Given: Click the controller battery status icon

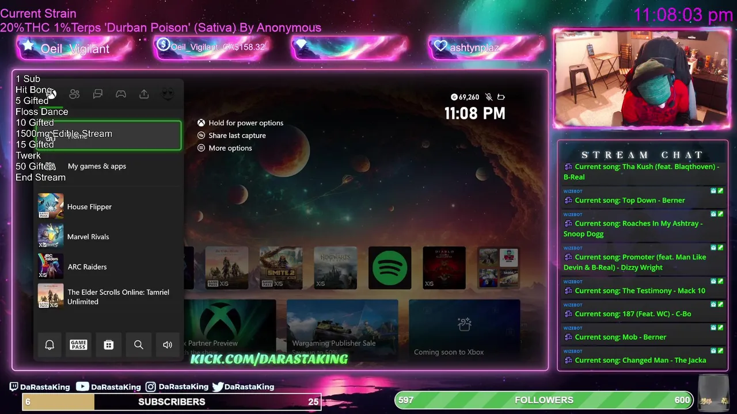Looking at the screenshot, I should pos(501,97).
